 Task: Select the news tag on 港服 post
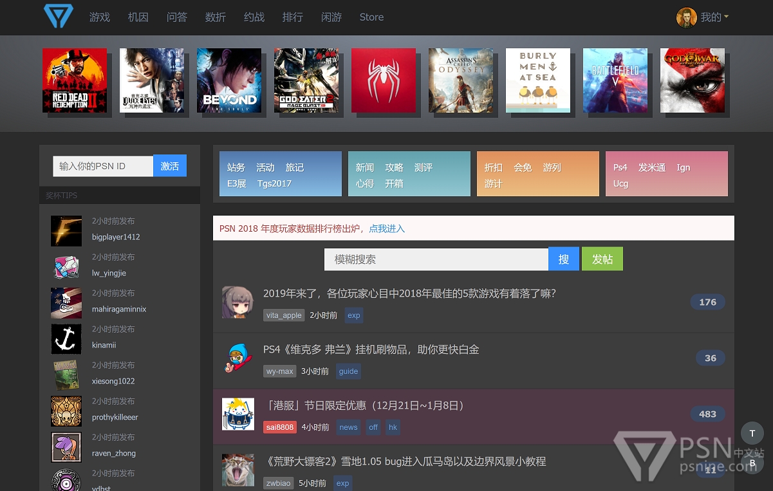pyautogui.click(x=348, y=427)
